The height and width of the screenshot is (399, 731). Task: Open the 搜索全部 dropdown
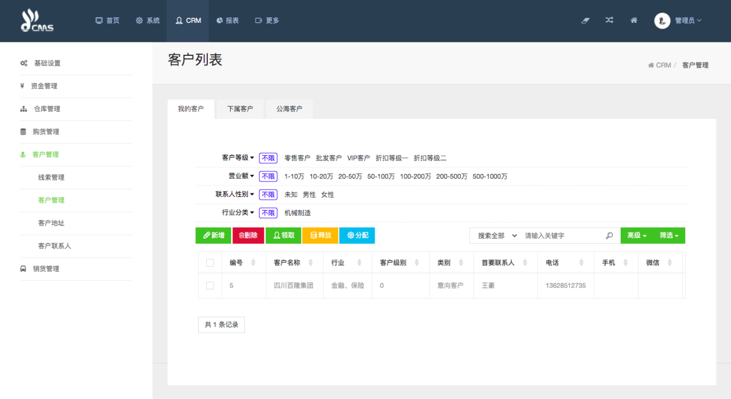click(x=497, y=236)
